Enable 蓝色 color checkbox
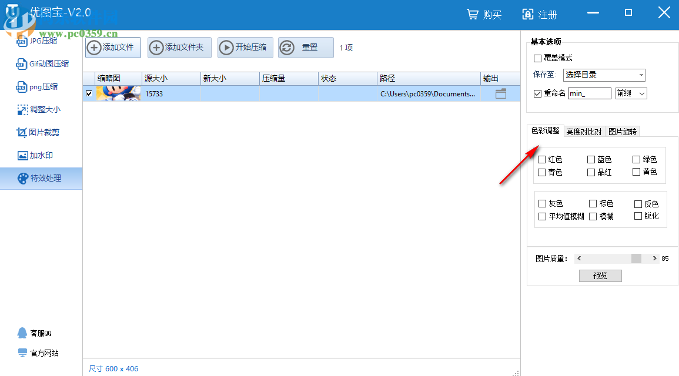679x376 pixels. 591,160
